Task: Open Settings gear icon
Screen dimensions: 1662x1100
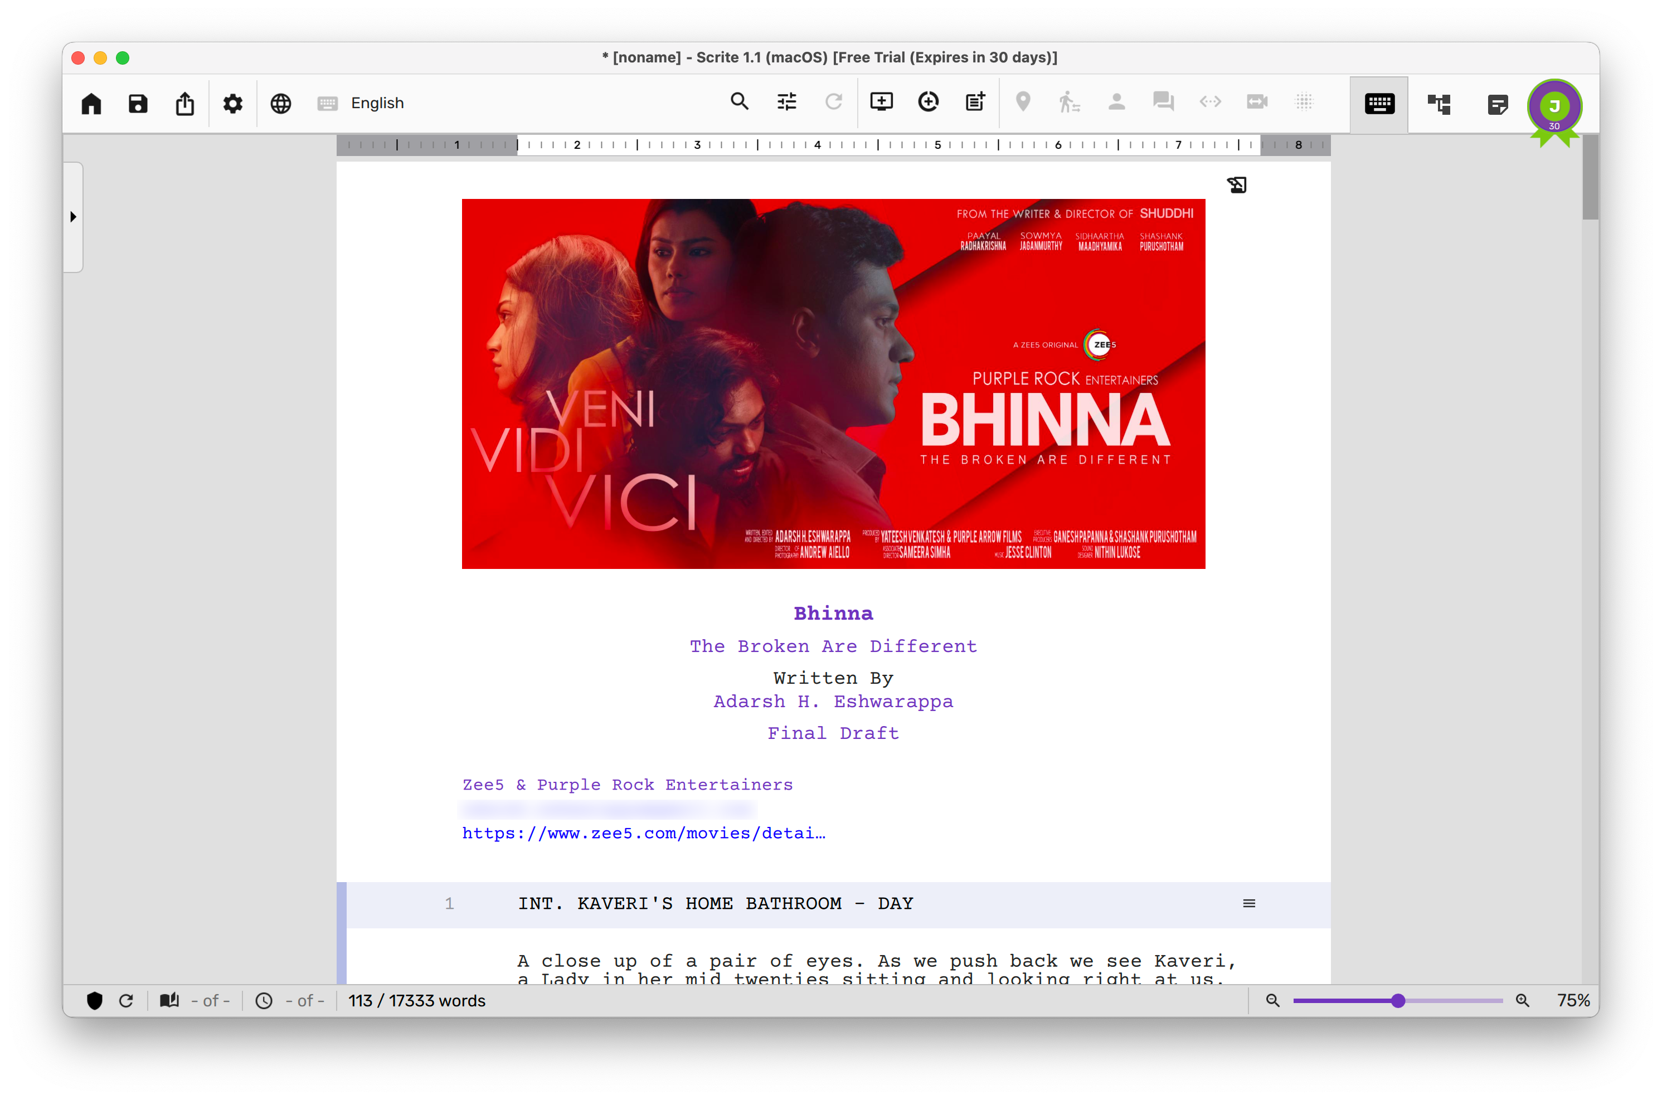Action: click(x=232, y=103)
